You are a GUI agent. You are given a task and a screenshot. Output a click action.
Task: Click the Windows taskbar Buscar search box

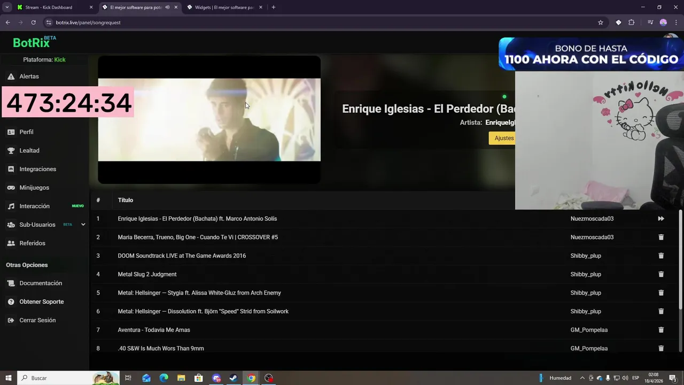coord(68,378)
